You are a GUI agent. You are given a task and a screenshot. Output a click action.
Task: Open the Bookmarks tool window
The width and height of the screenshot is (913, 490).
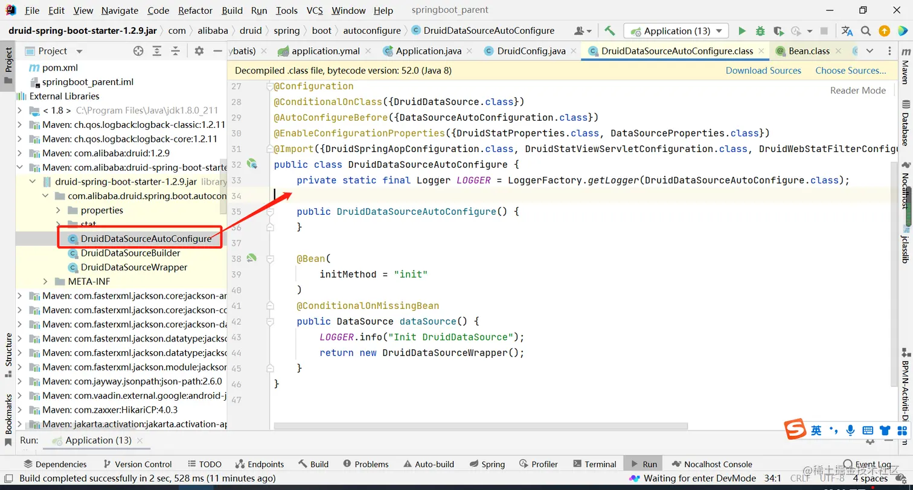pyautogui.click(x=8, y=420)
